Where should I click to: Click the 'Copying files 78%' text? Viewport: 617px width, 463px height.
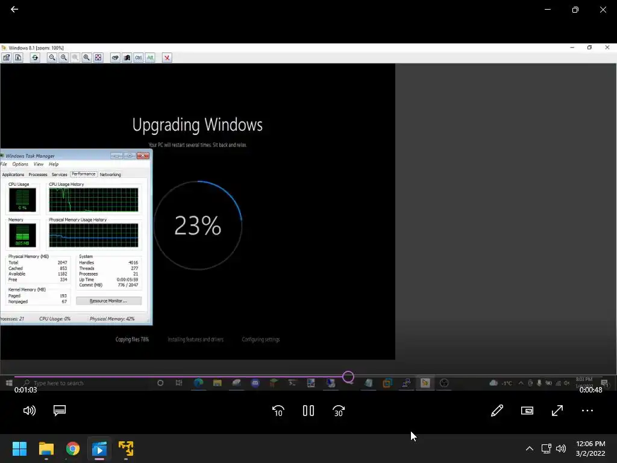(x=132, y=339)
